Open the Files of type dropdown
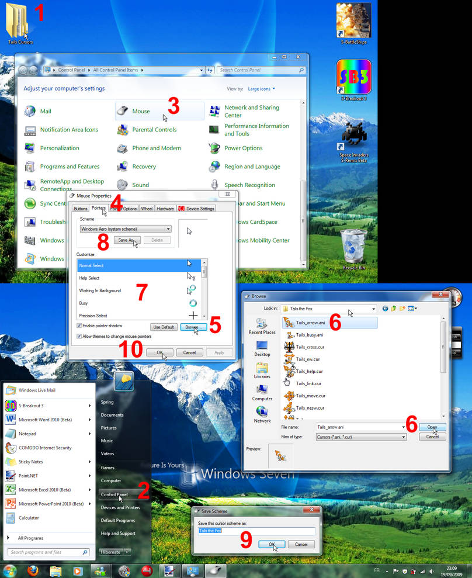This screenshot has height=578, width=472. click(x=361, y=437)
